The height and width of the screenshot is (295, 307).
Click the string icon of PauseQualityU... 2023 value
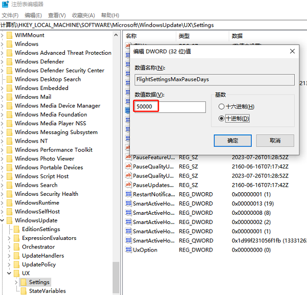click(128, 176)
